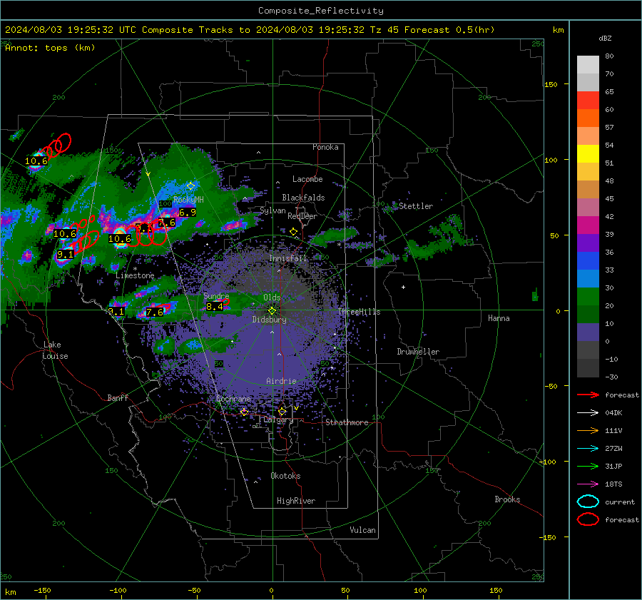Pick the orange 57-60 dBZ color swatch
This screenshot has height=600, width=642.
[x=588, y=118]
